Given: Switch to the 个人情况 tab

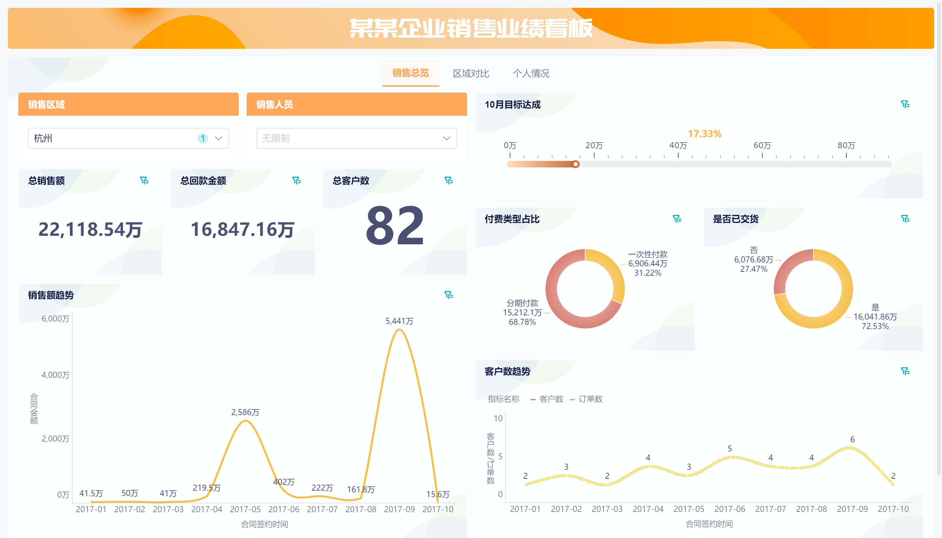Looking at the screenshot, I should coord(532,74).
